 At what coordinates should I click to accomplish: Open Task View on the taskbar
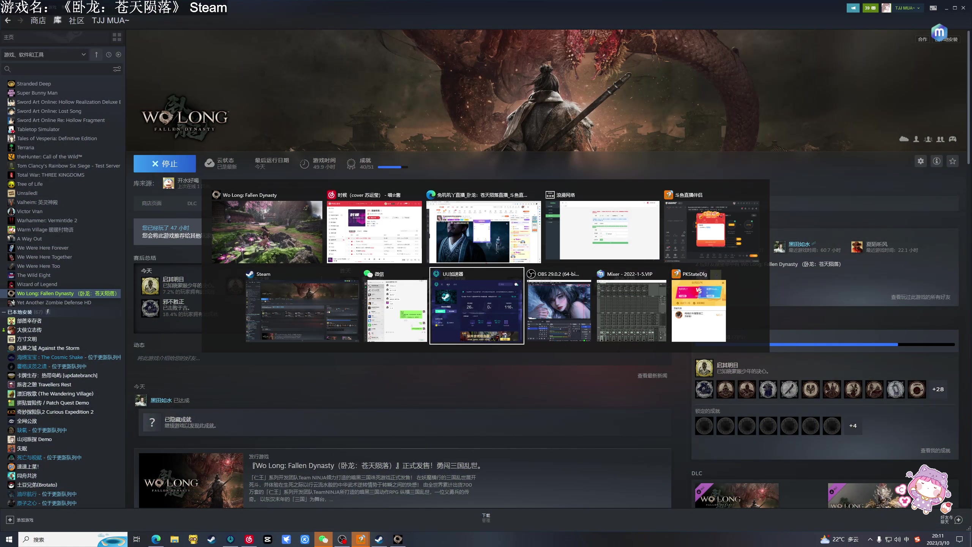(137, 539)
